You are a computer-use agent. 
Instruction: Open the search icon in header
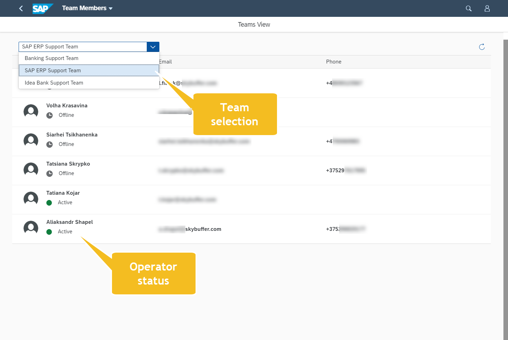pyautogui.click(x=469, y=8)
